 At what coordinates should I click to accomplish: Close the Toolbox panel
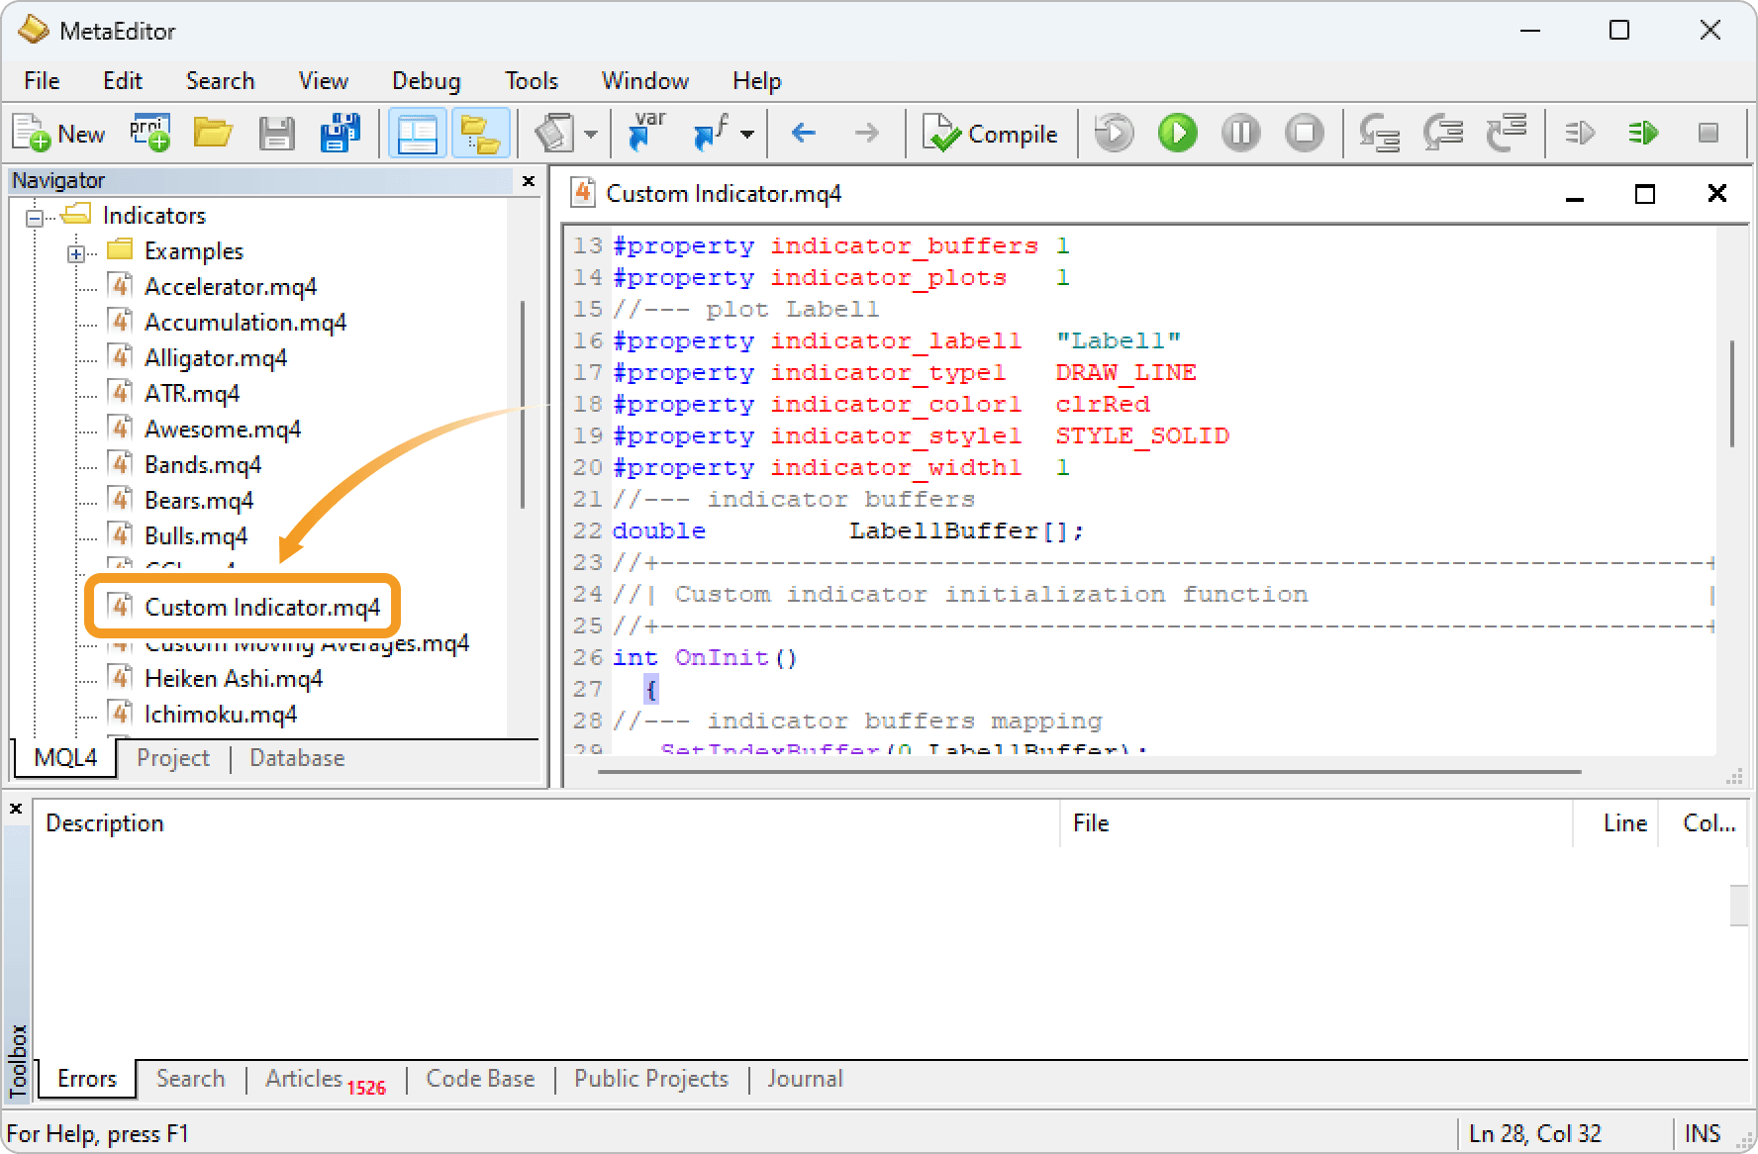(16, 809)
